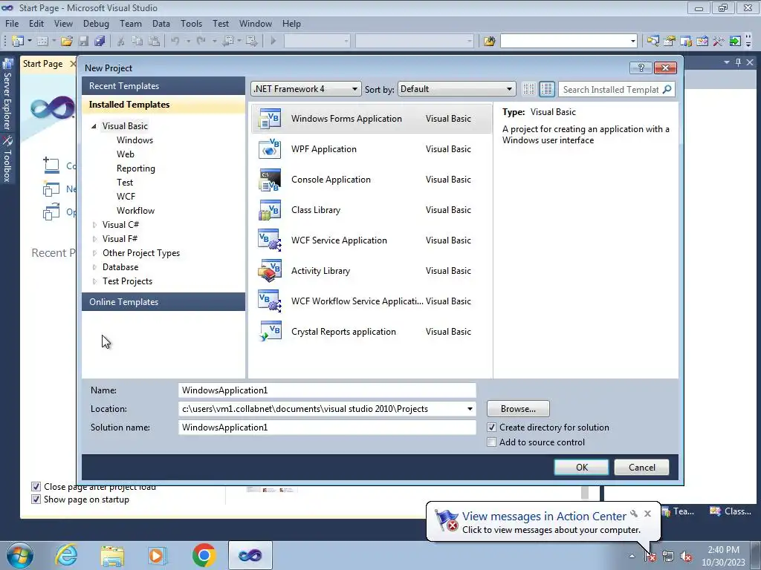Open the Toolbox side panel

tap(7, 159)
